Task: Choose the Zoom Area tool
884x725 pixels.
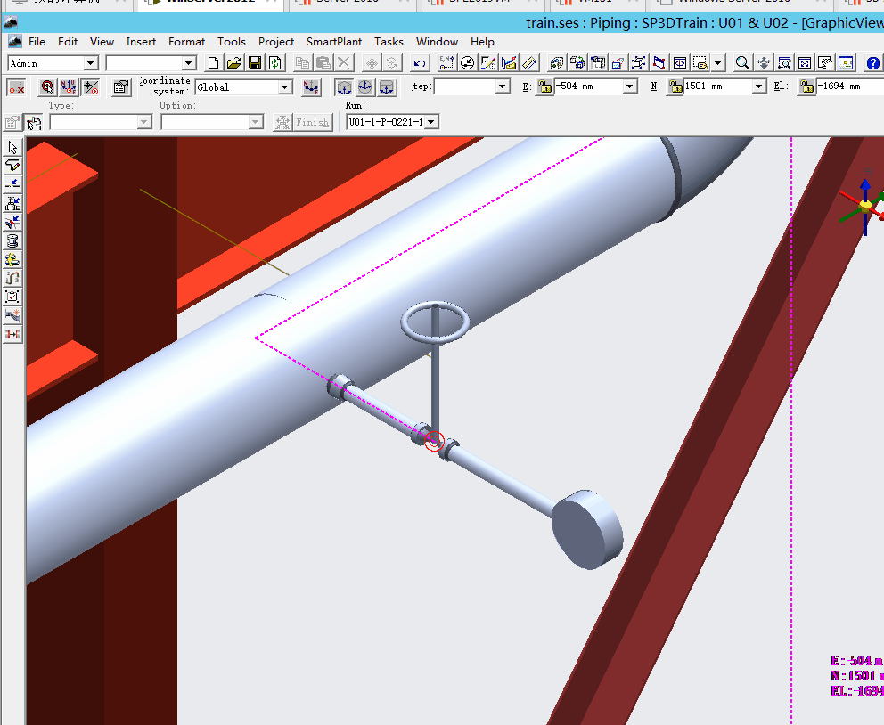Action: point(784,63)
